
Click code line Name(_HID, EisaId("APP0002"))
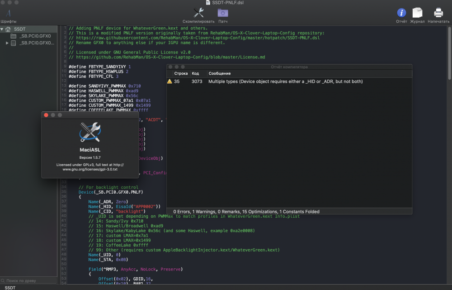pos(124,206)
